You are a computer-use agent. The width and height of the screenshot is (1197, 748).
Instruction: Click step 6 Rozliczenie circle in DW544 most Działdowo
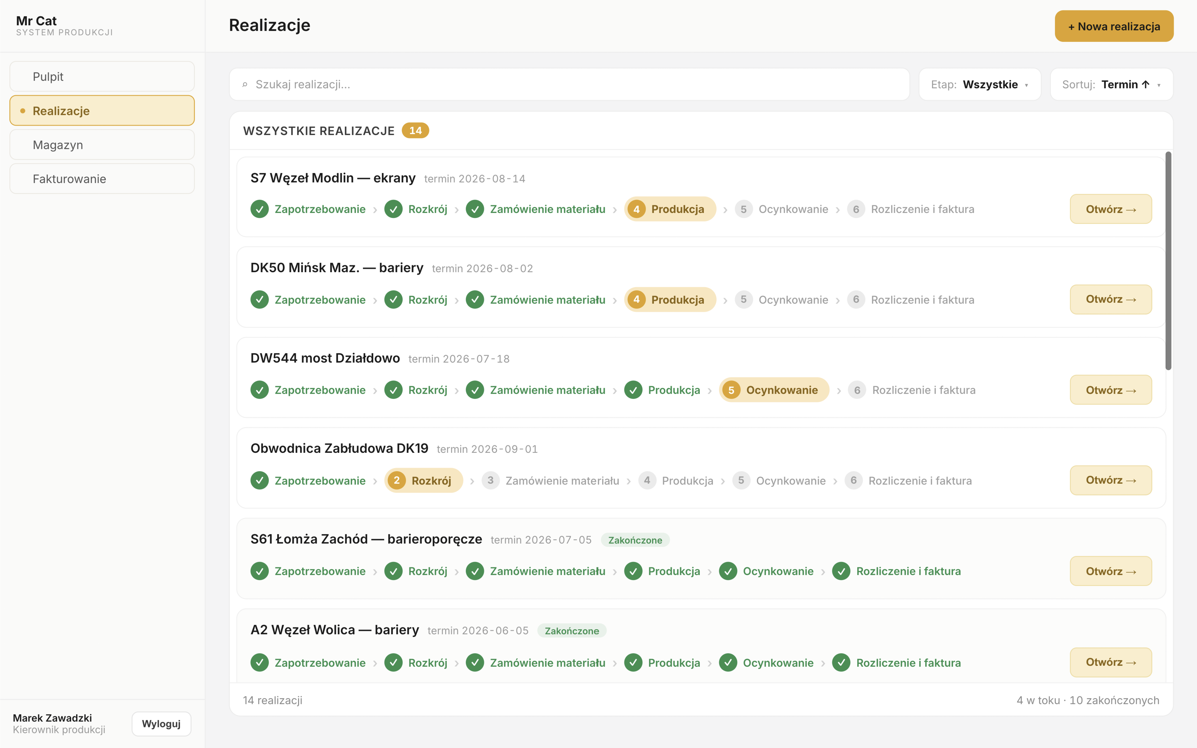point(857,390)
